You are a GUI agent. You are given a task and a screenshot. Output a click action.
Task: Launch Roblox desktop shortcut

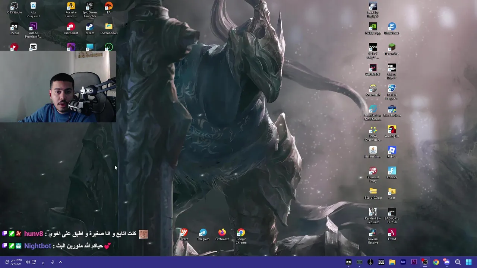(391, 152)
